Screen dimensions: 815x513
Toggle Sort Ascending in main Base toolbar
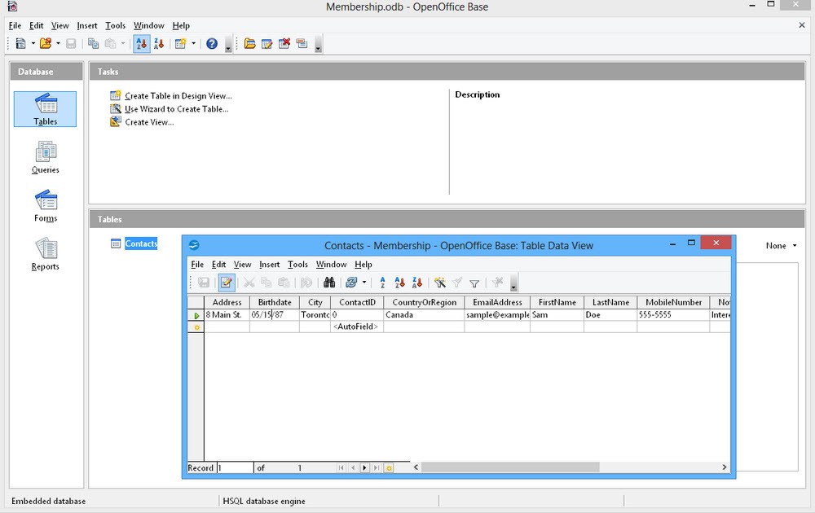click(x=141, y=44)
